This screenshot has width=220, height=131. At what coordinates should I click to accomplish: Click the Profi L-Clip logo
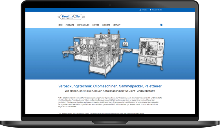pyautogui.click(x=69, y=17)
